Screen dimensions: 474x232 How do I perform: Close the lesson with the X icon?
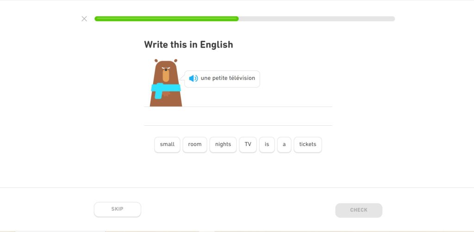pyautogui.click(x=84, y=19)
